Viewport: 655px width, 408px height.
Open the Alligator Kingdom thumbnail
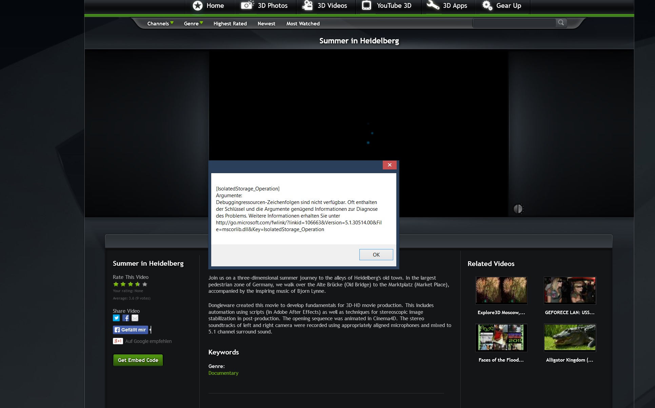coord(570,338)
